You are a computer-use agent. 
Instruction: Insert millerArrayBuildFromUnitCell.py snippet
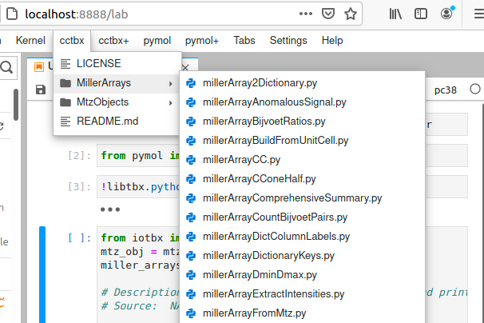tap(302, 141)
